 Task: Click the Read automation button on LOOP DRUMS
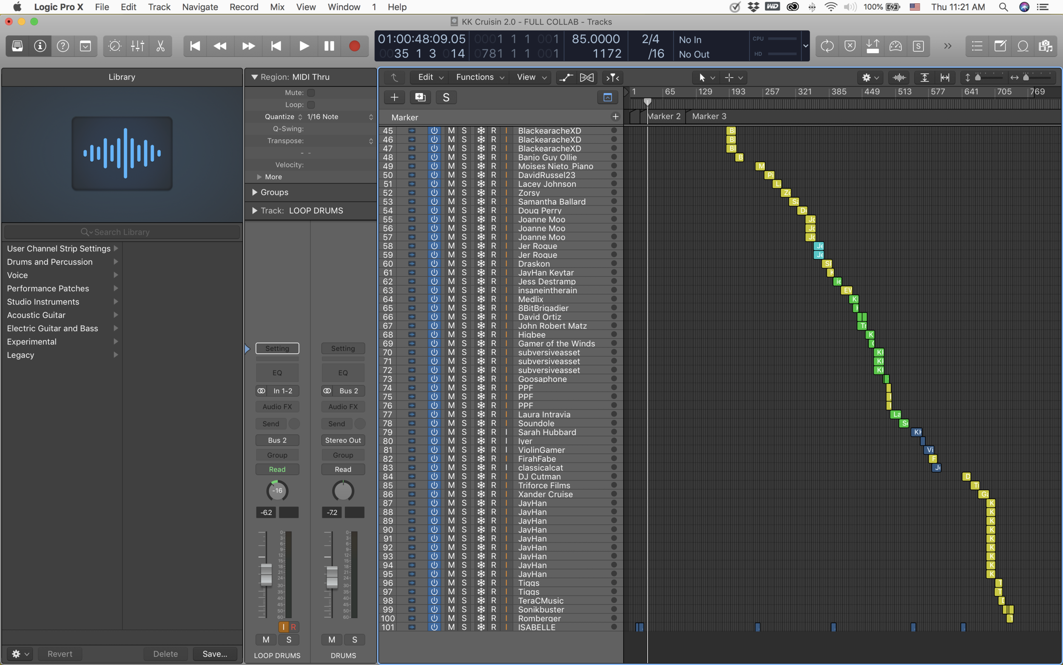[x=277, y=469]
